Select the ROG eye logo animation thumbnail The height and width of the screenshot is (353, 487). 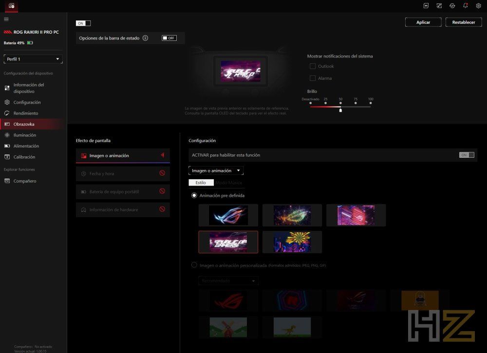click(x=228, y=215)
